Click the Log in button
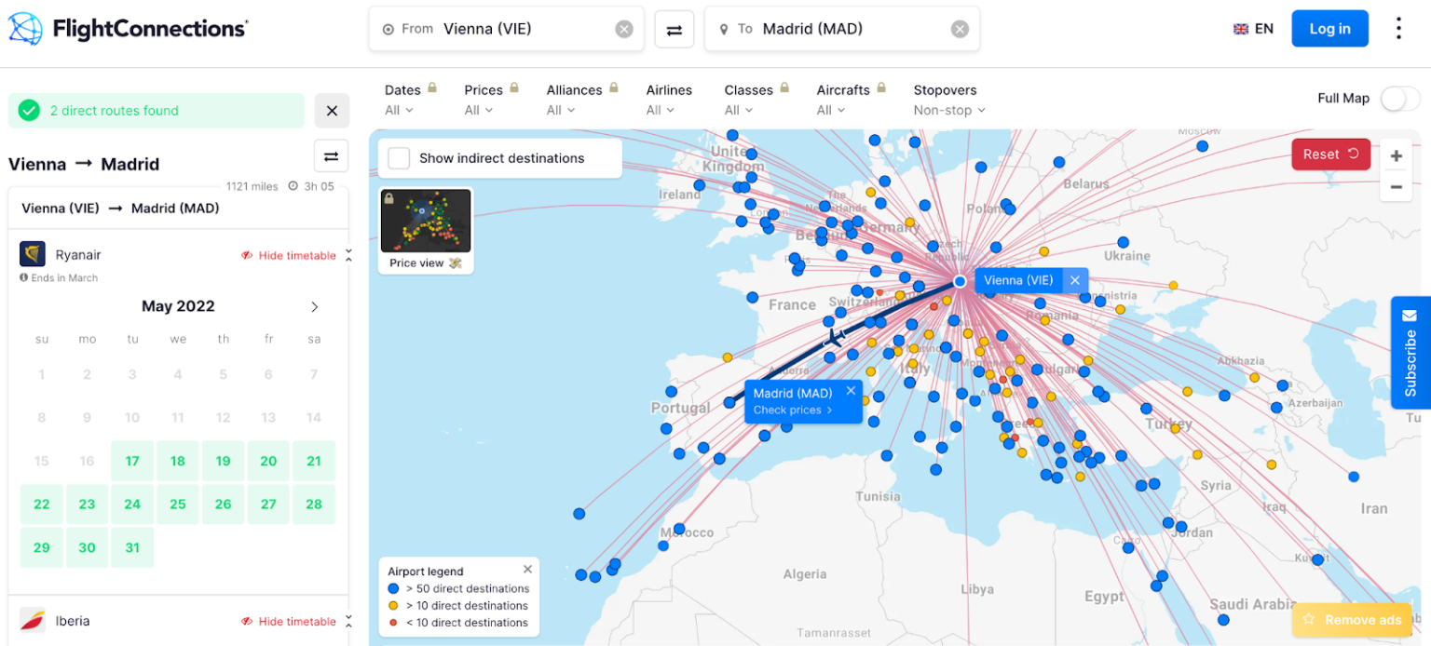The width and height of the screenshot is (1431, 646). click(x=1329, y=28)
